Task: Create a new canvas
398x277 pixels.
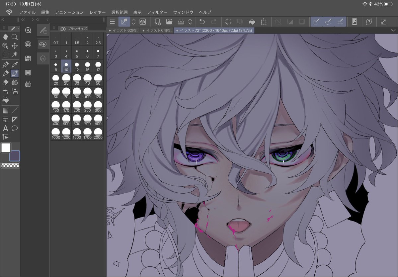Action: (157, 22)
